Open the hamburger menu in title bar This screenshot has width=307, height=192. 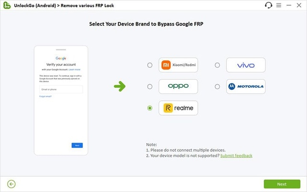click(279, 5)
